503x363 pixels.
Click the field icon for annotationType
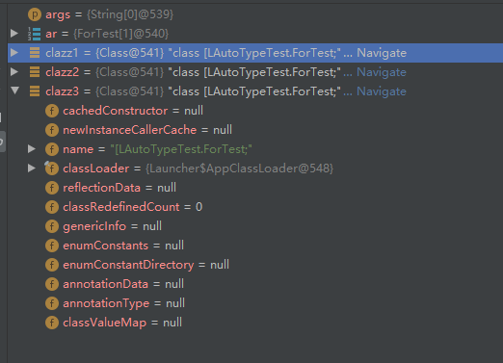(x=52, y=303)
